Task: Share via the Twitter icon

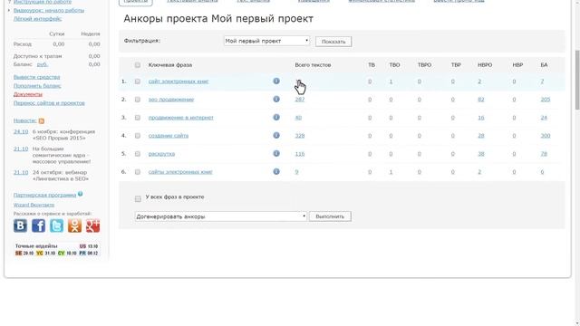Action: 56,225
